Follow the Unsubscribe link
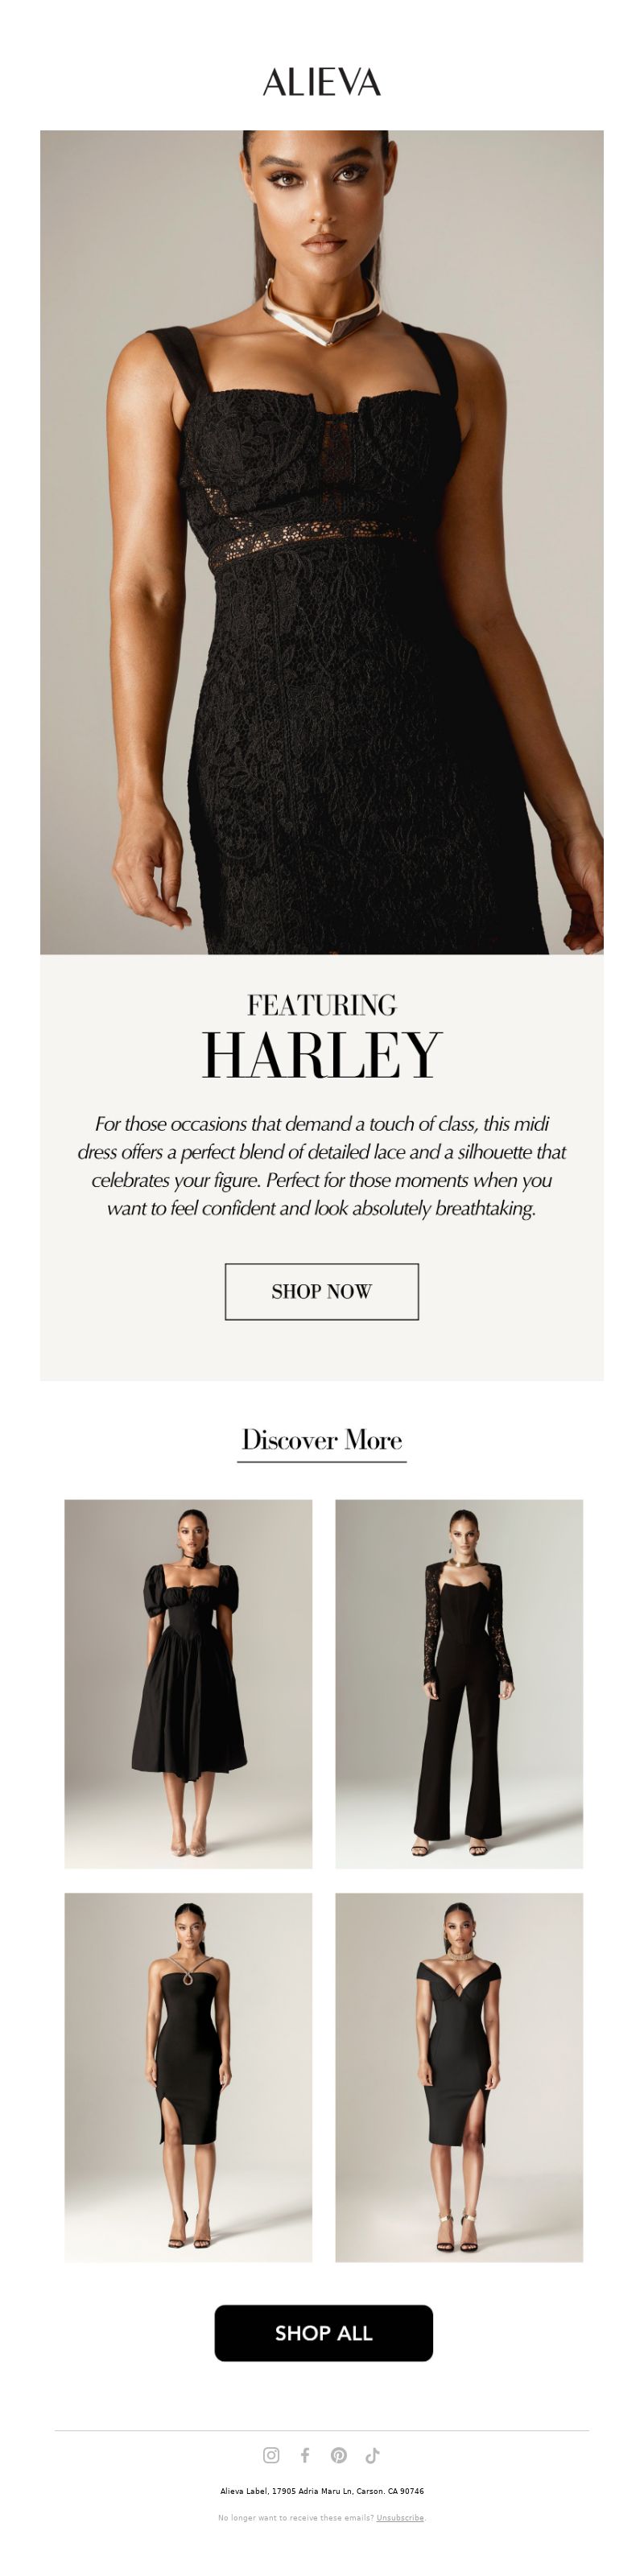 [400, 2518]
